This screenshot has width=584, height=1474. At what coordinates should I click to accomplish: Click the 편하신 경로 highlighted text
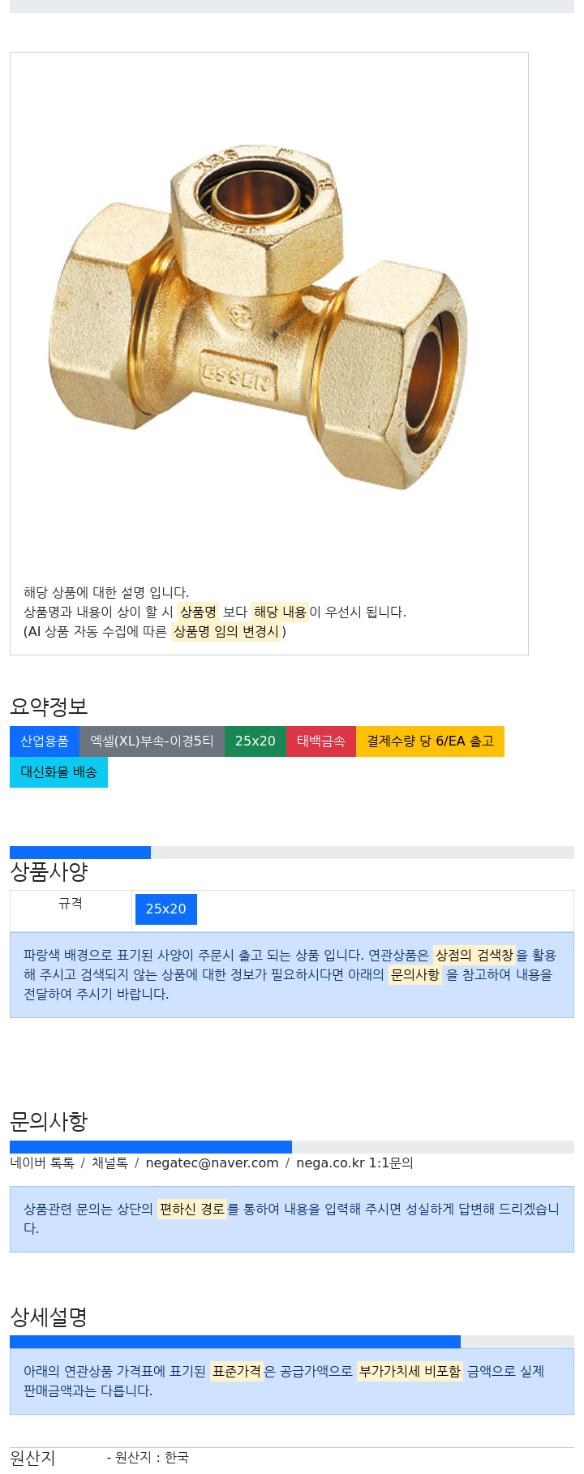click(192, 1209)
